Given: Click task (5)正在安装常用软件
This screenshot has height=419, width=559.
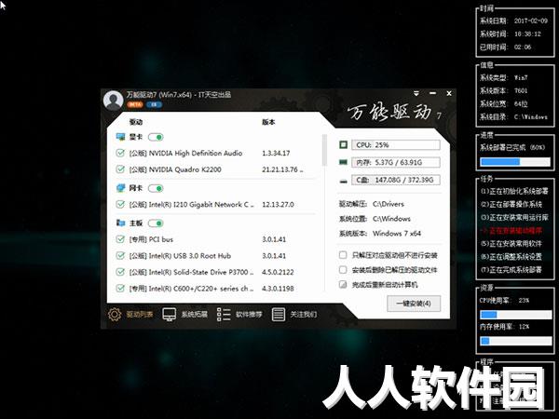Looking at the screenshot, I should pyautogui.click(x=511, y=243).
